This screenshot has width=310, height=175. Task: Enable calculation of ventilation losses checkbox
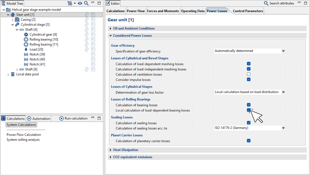[x=249, y=74]
